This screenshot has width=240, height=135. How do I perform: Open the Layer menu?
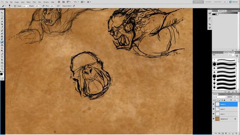click(x=22, y=2)
